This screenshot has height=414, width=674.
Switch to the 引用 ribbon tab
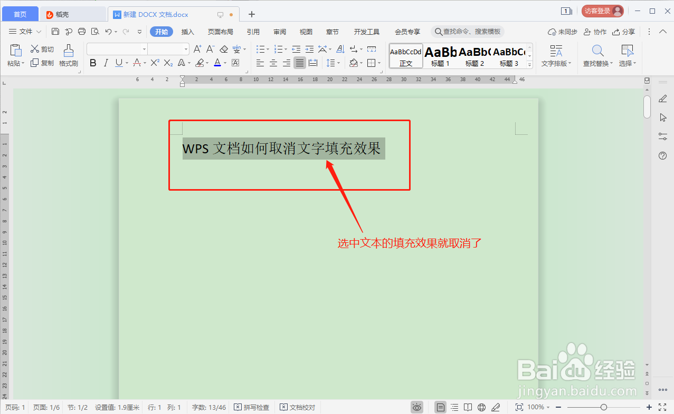[x=253, y=32]
